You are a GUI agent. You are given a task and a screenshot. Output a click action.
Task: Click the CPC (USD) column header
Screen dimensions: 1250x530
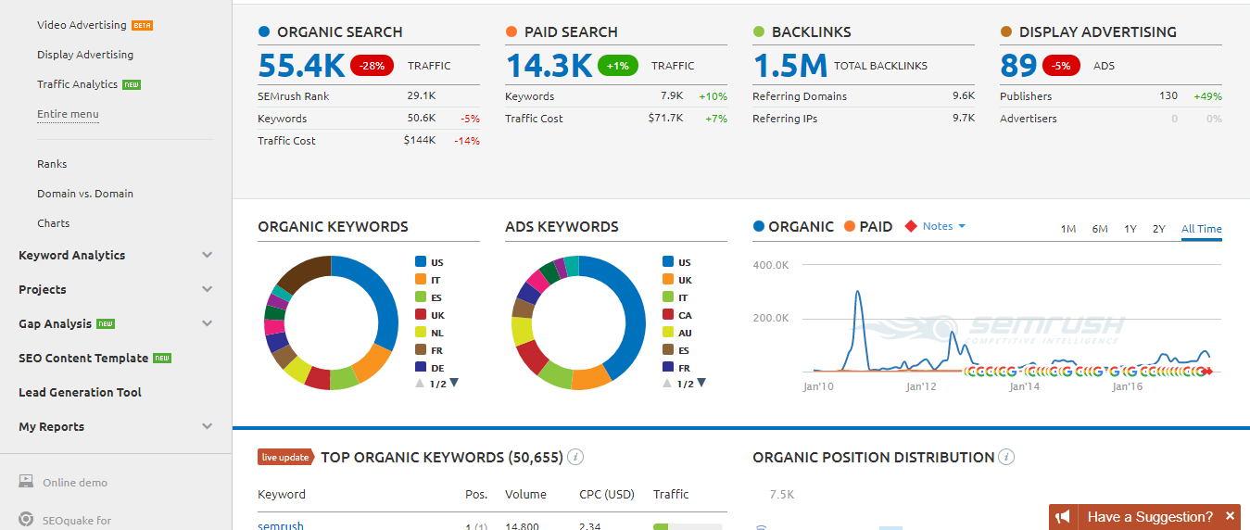point(607,494)
